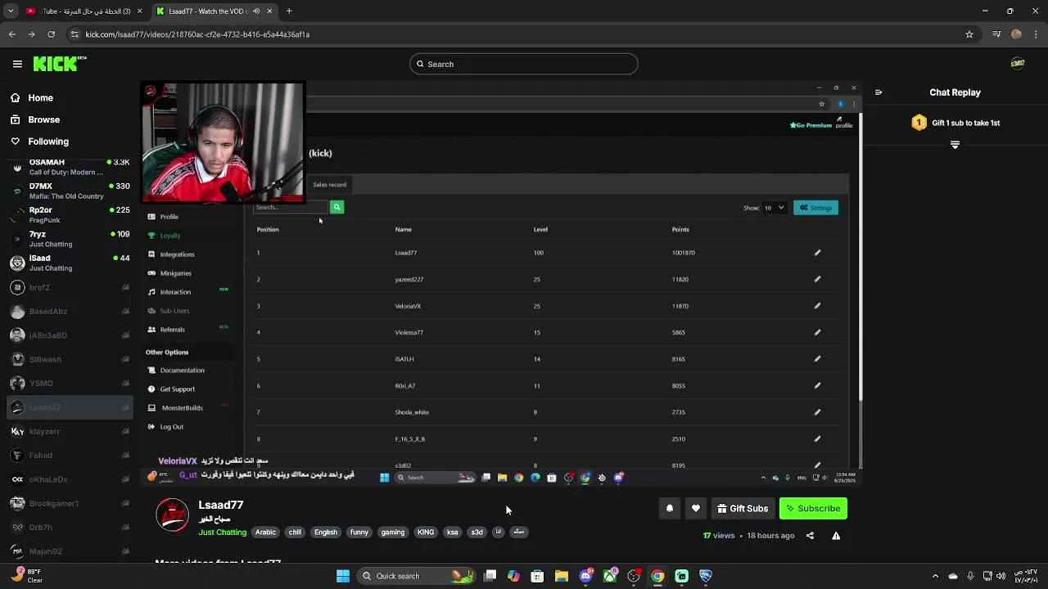Select the Arabic tag
This screenshot has height=589, width=1048.
(265, 533)
